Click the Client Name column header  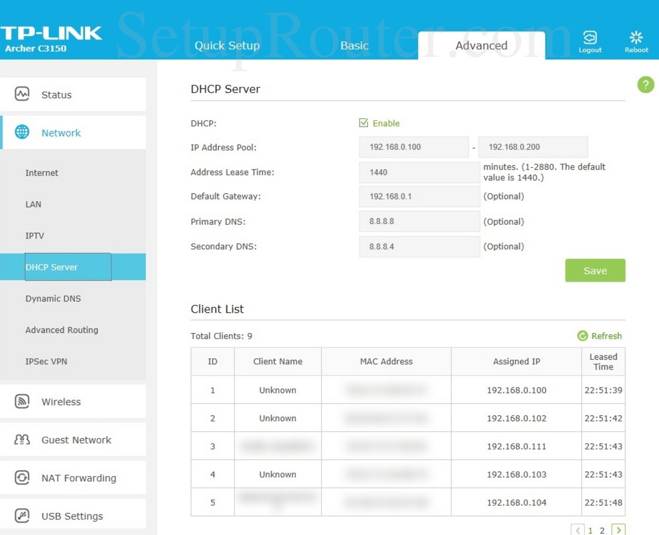[x=278, y=361]
